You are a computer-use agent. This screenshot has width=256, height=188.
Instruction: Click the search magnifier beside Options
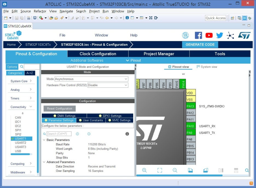(x=22, y=66)
